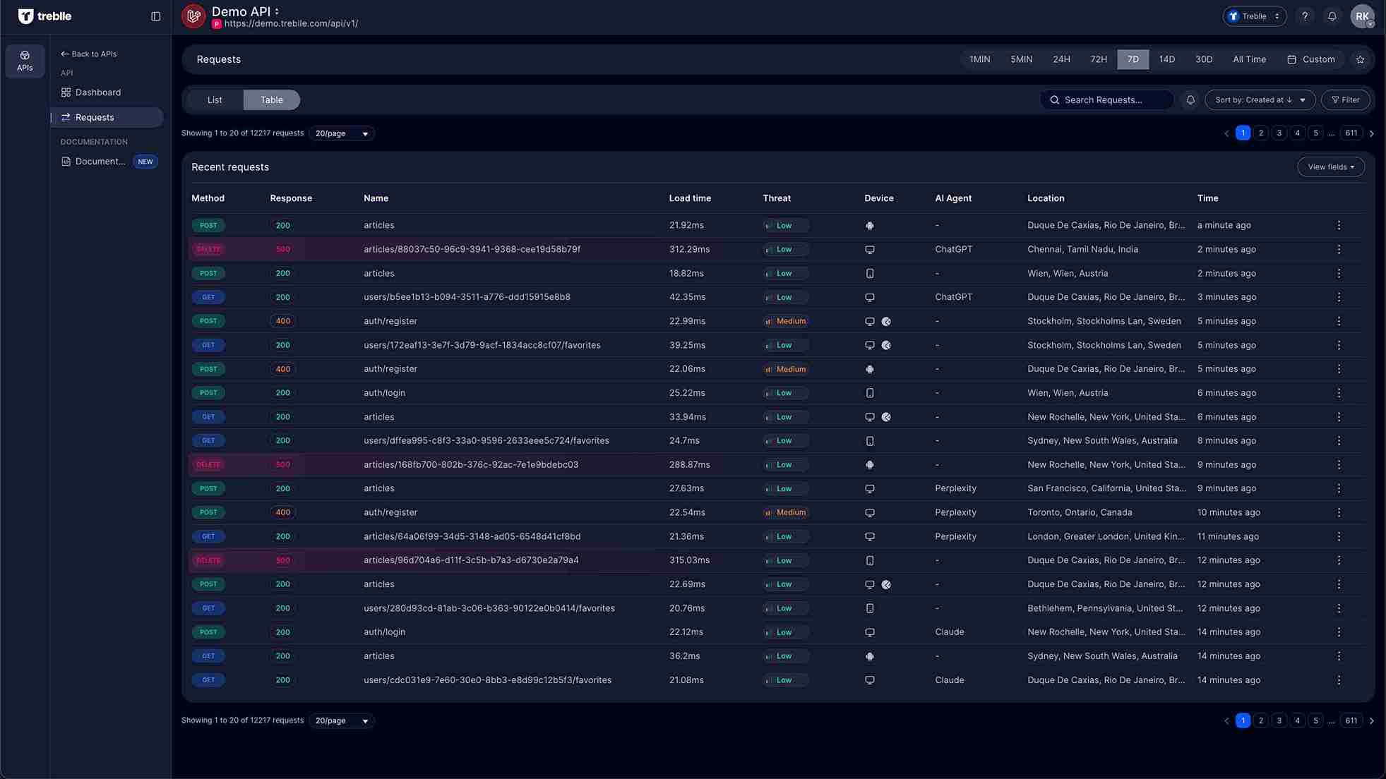The height and width of the screenshot is (779, 1386).
Task: Select the 24H time range tab
Action: [x=1061, y=59]
